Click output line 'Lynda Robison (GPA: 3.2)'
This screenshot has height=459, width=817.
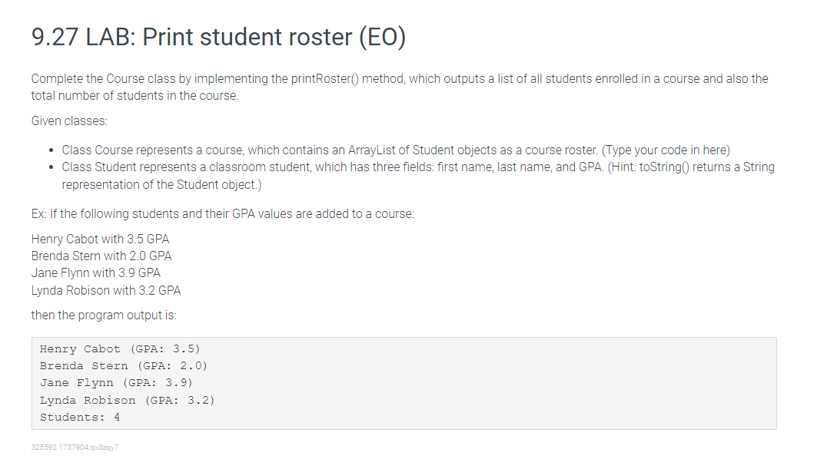pos(127,400)
